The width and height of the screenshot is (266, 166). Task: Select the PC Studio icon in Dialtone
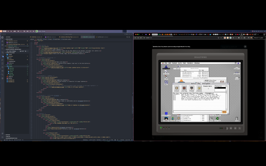(x=192, y=88)
